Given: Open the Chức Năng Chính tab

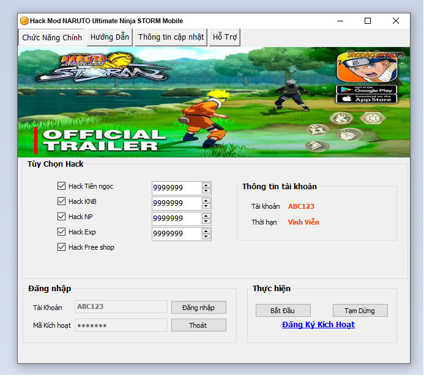Looking at the screenshot, I should (x=51, y=37).
